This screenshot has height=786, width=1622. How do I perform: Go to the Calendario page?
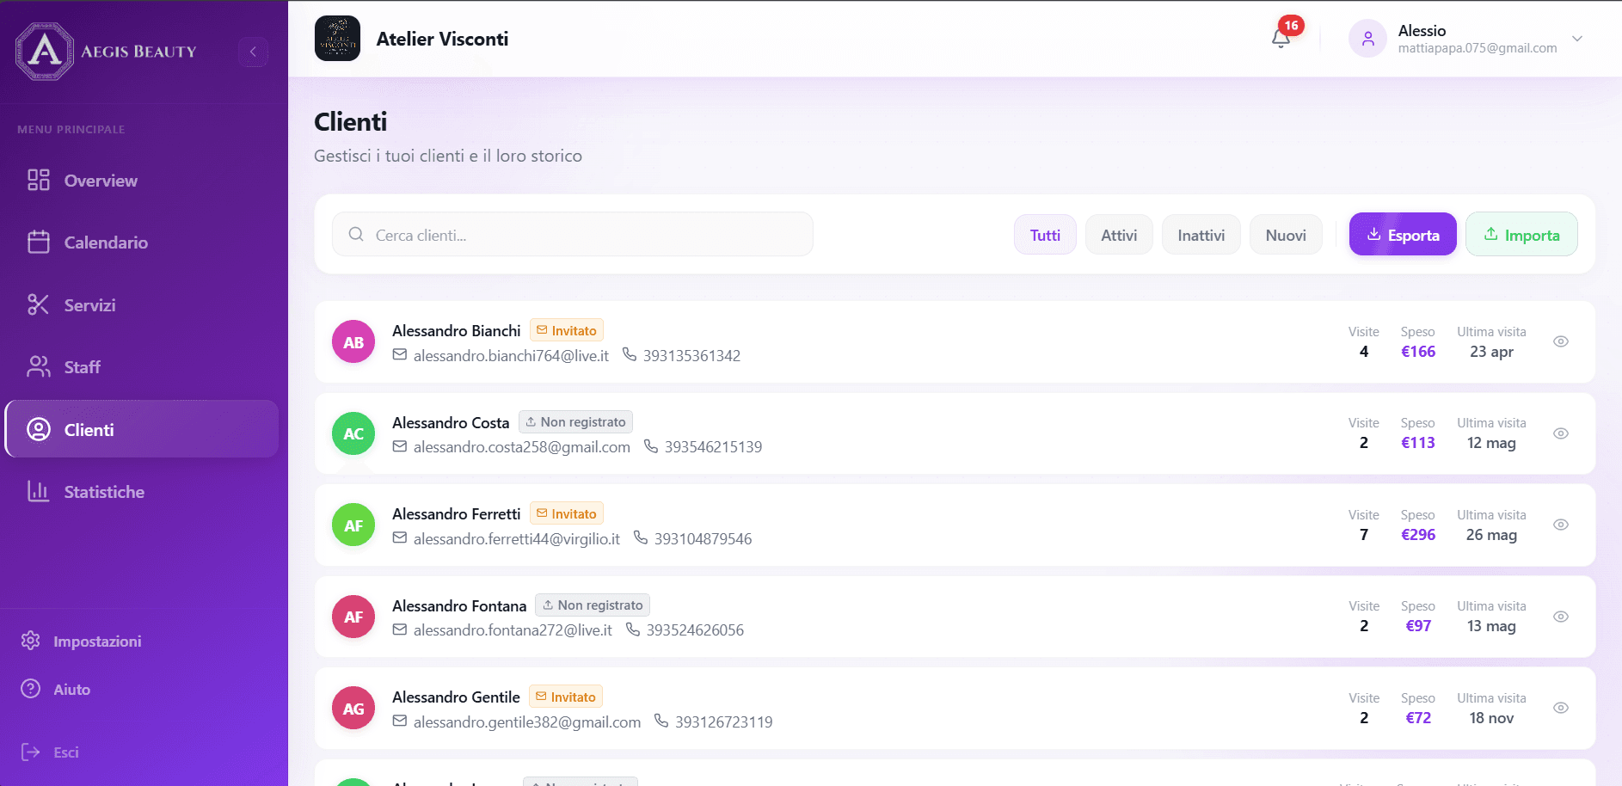(142, 243)
